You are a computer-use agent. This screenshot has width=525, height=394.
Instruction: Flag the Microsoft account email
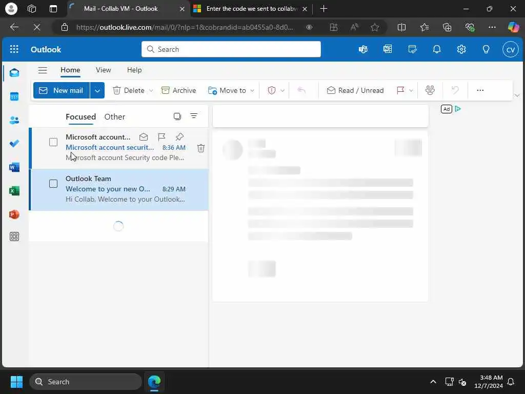pyautogui.click(x=161, y=136)
